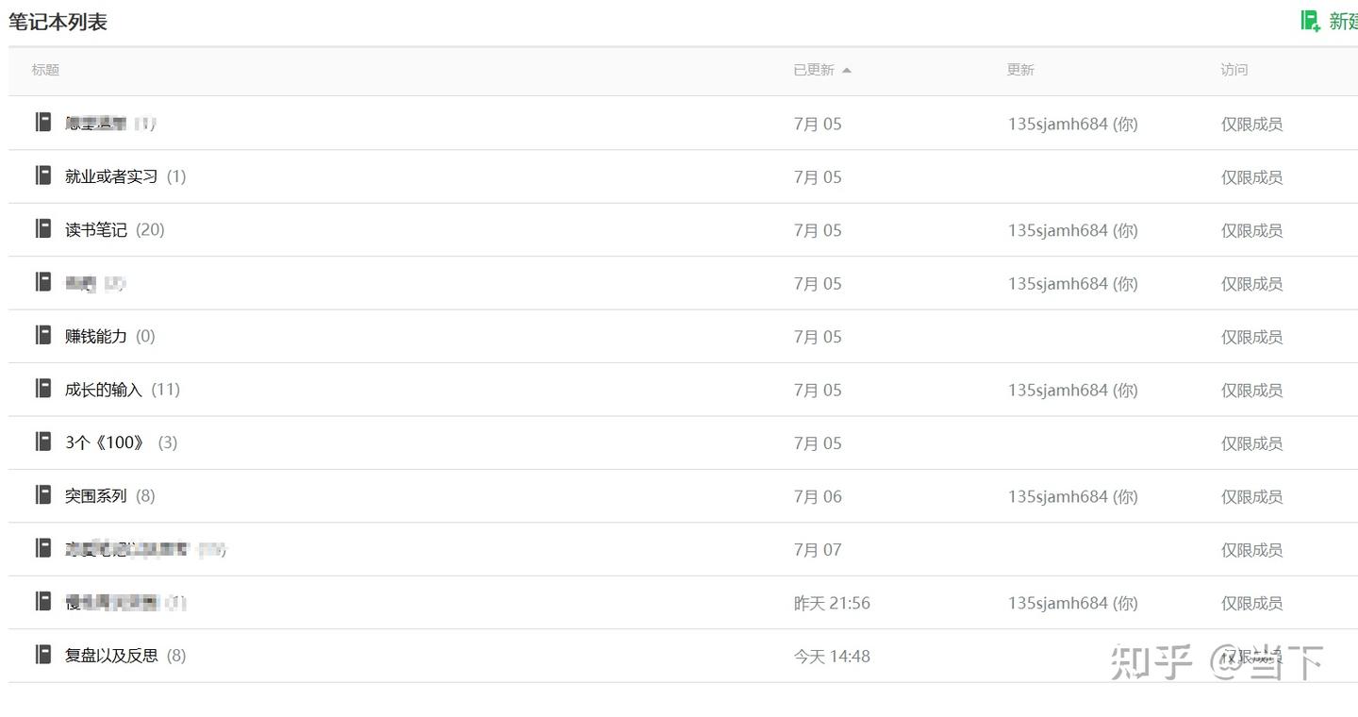The height and width of the screenshot is (717, 1358).
Task: Click notebook icon beside 就业或者实习
Action: (43, 175)
